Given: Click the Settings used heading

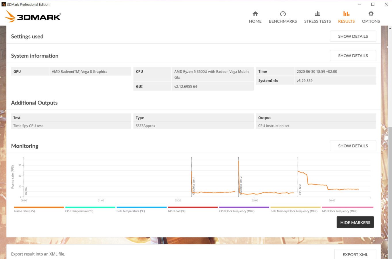Looking at the screenshot, I should (27, 37).
